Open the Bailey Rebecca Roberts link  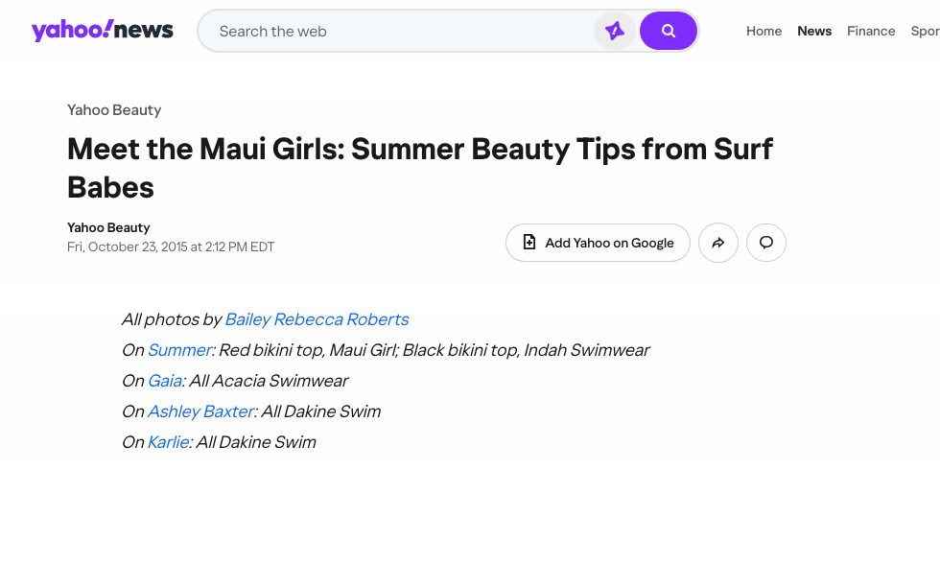[x=317, y=319]
